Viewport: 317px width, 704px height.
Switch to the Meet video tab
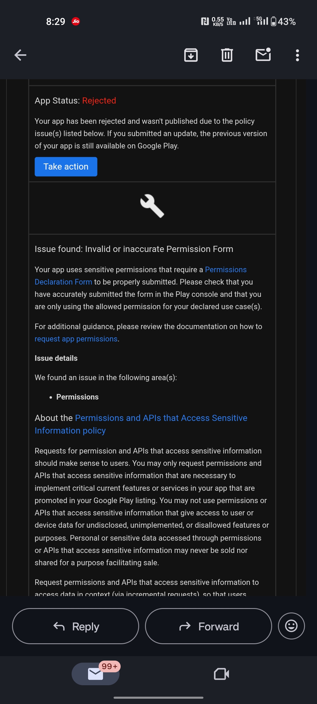coord(221,674)
